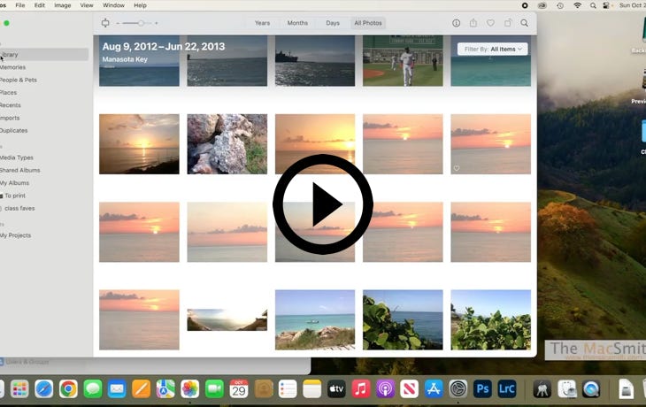Expand Shared Albums in the sidebar
The width and height of the screenshot is (646, 407).
pos(20,170)
